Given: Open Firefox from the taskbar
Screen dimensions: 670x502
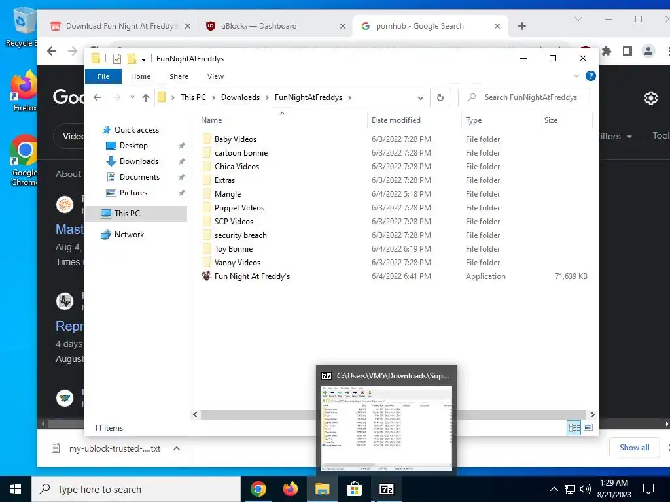Looking at the screenshot, I should 290,489.
